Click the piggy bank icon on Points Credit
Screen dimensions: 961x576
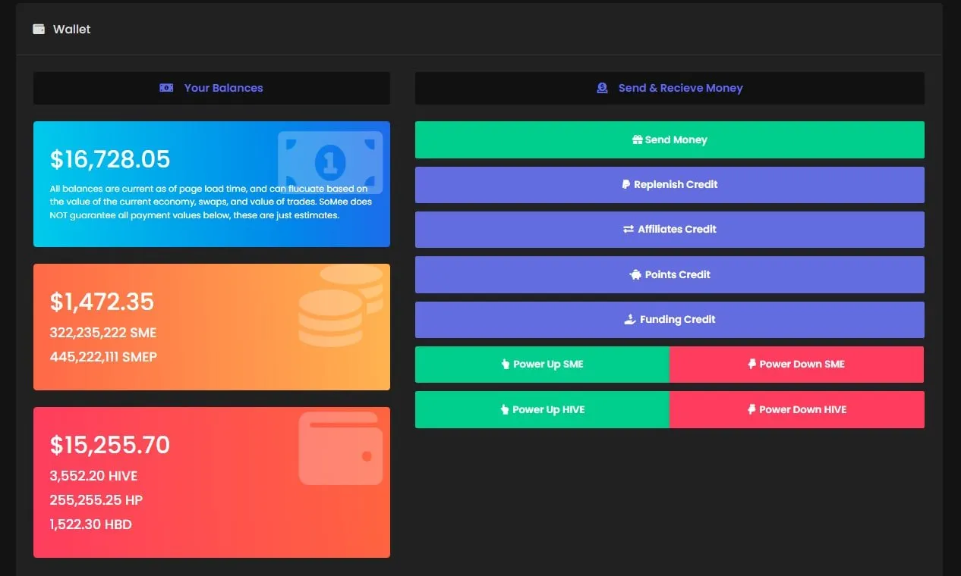[x=635, y=274]
